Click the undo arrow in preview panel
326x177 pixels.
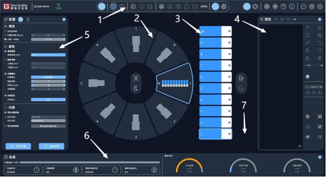(320, 43)
